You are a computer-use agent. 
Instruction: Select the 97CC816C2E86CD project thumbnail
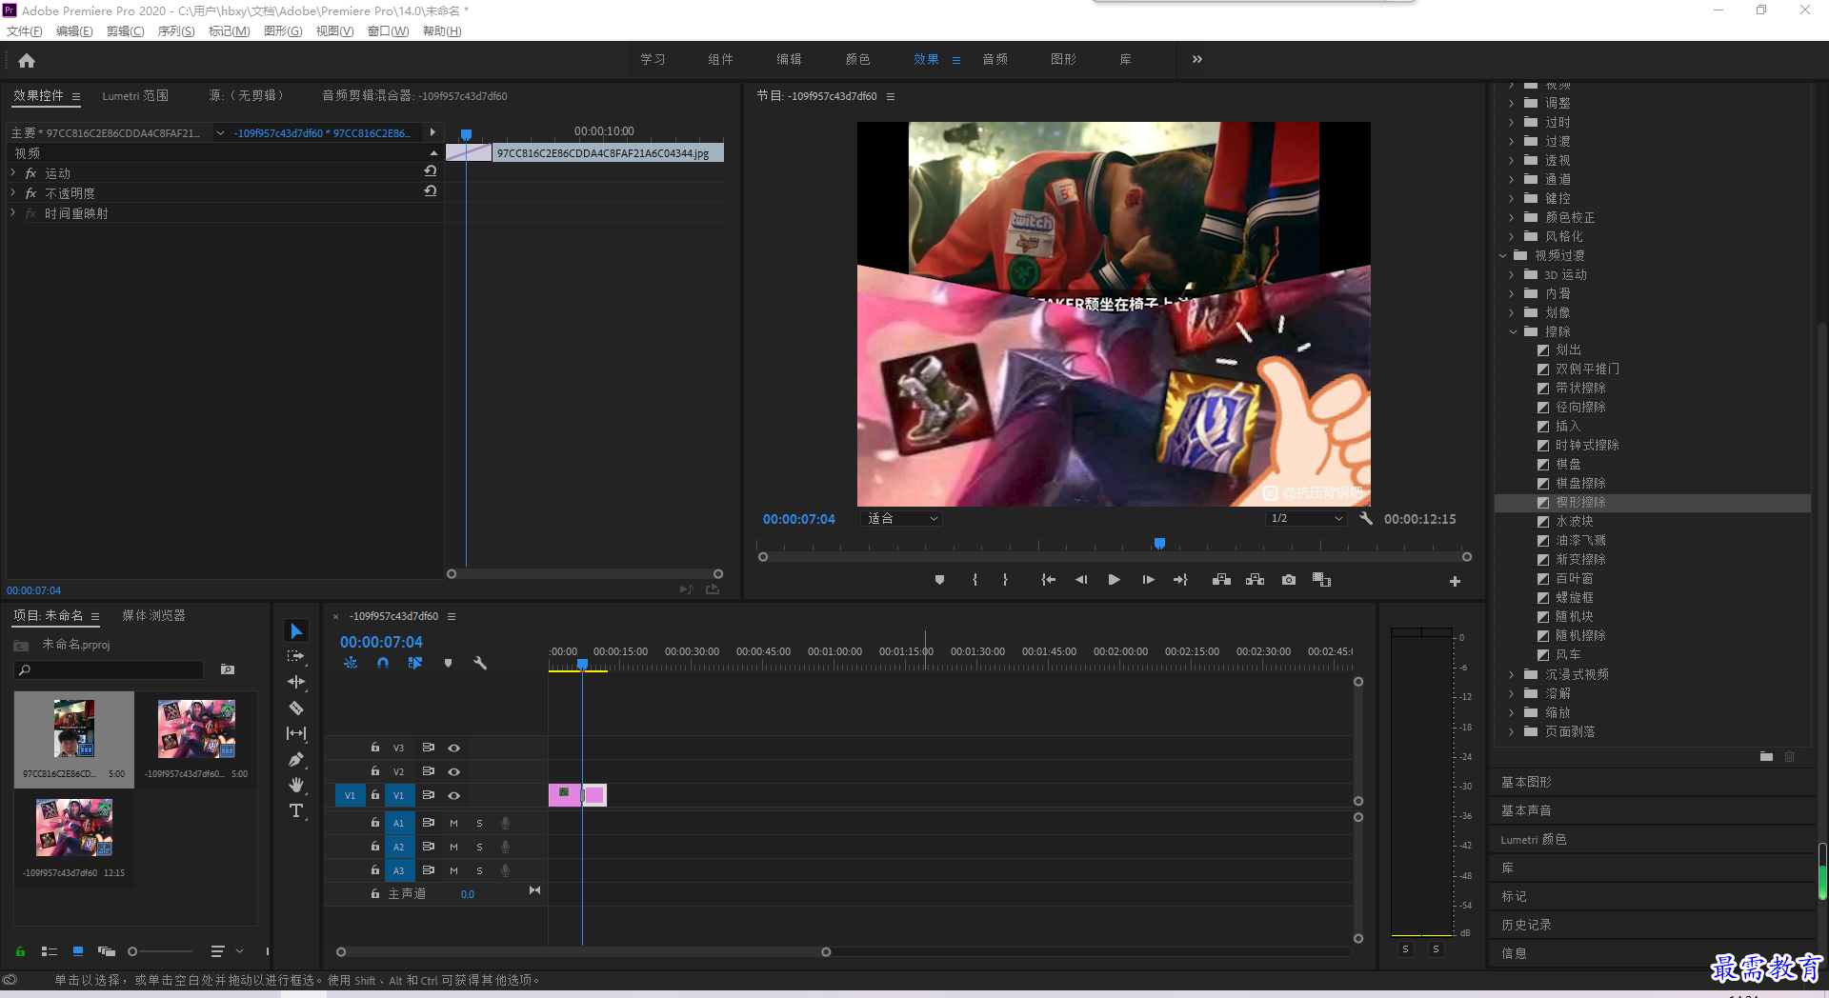pyautogui.click(x=74, y=728)
